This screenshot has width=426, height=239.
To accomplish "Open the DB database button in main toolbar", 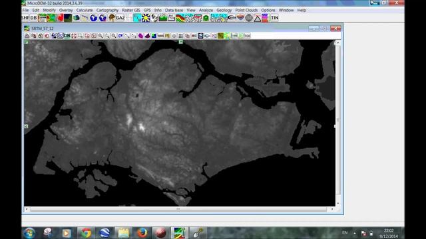I will pos(33,18).
